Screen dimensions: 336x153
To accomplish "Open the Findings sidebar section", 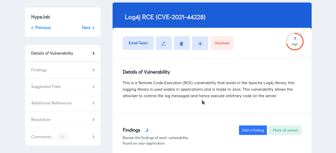I will tap(63, 70).
